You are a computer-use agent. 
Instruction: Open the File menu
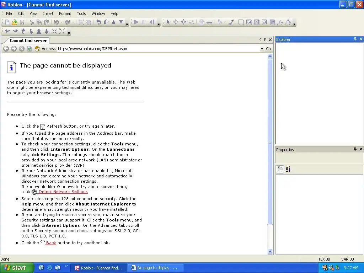pos(9,14)
